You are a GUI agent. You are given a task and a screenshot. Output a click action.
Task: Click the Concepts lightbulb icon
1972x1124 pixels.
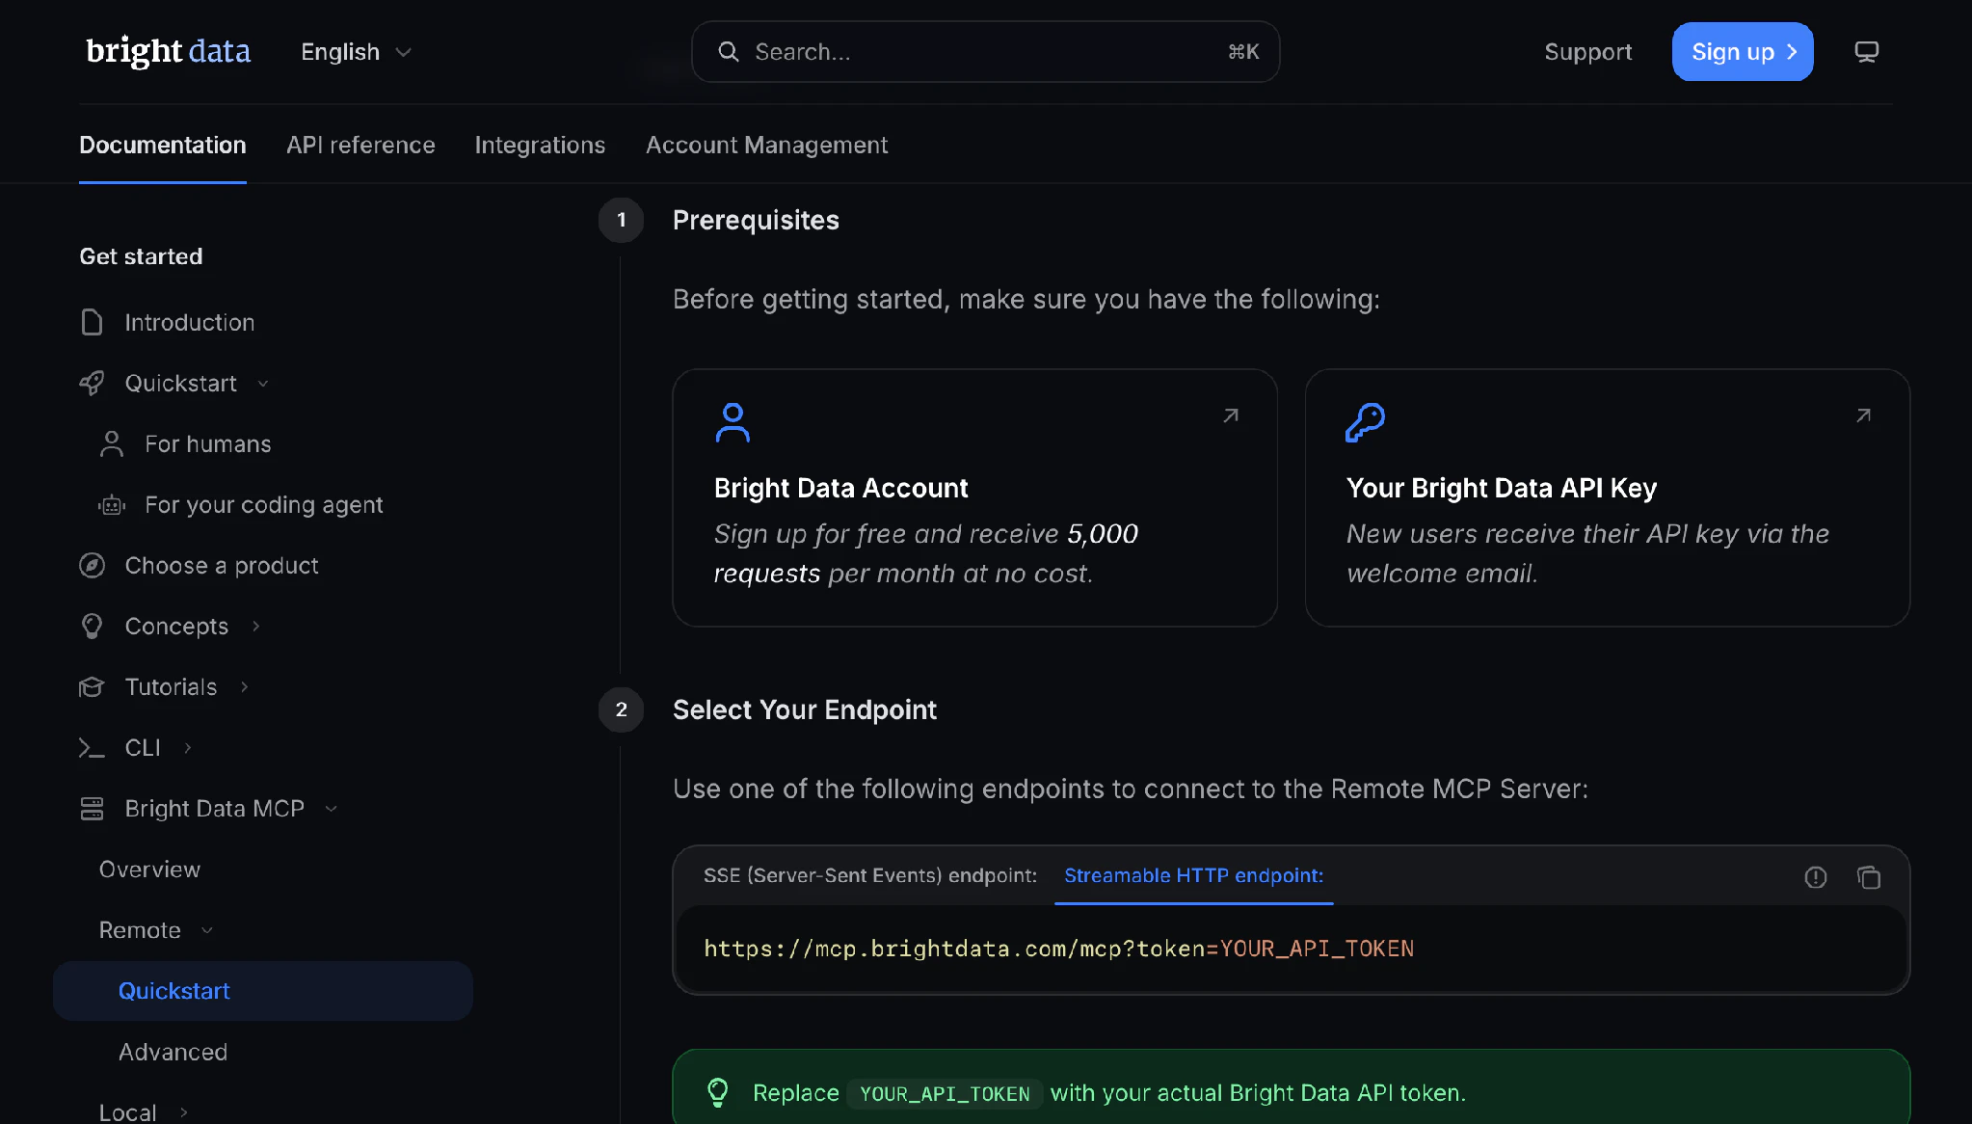click(x=92, y=626)
